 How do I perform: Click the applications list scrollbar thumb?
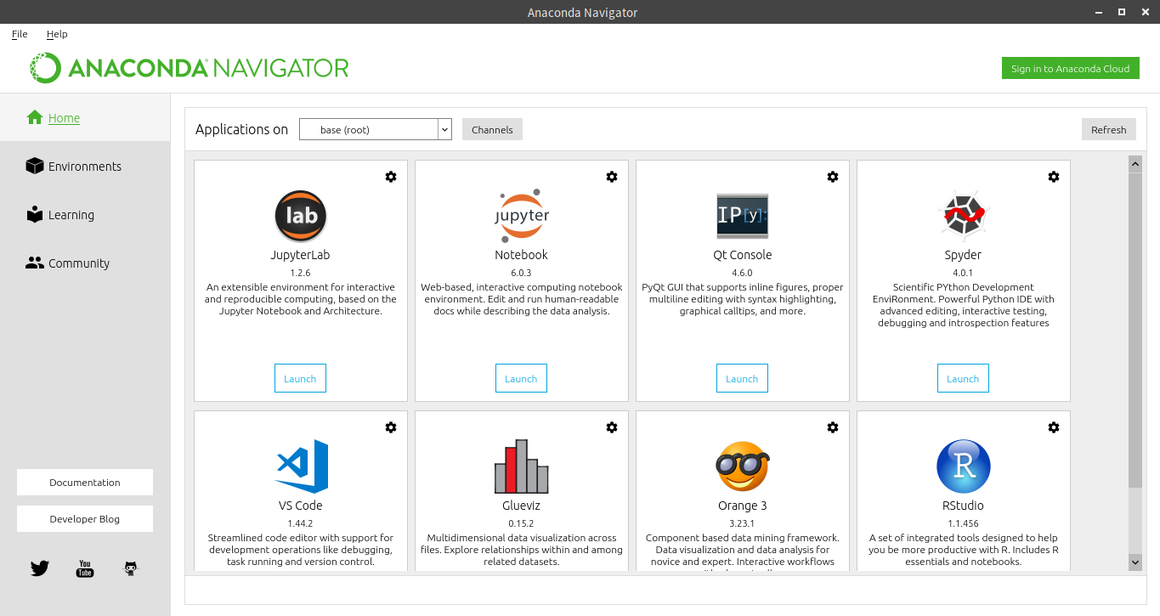click(1135, 330)
